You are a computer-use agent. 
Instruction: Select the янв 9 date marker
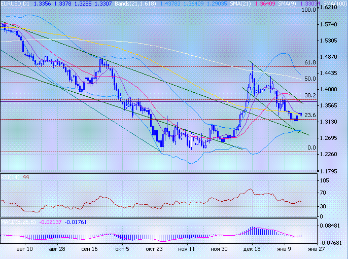283,249
